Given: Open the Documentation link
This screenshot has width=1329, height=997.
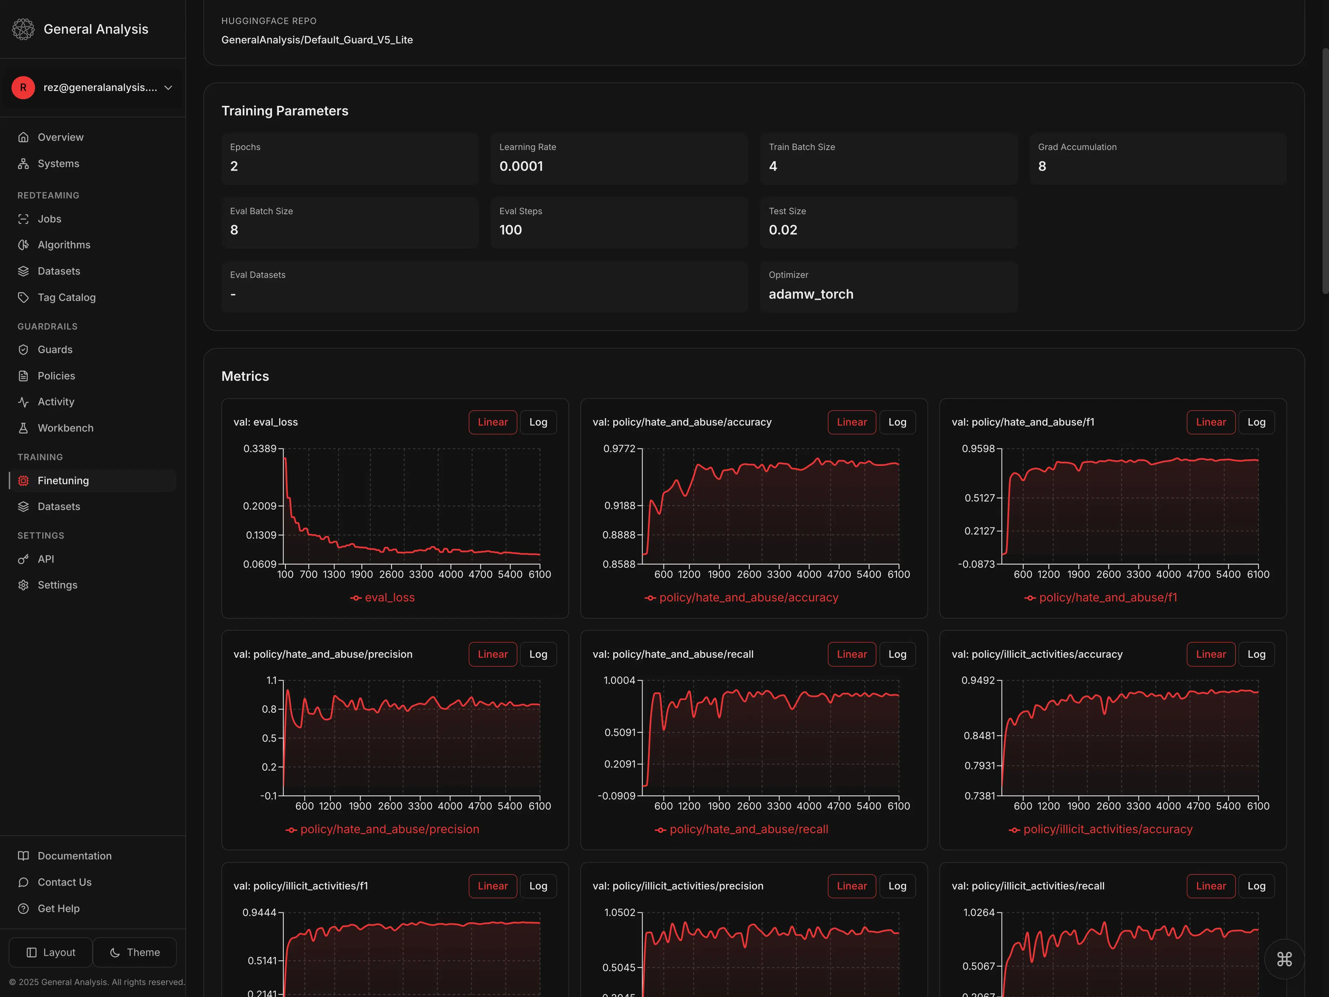Looking at the screenshot, I should click(74, 856).
